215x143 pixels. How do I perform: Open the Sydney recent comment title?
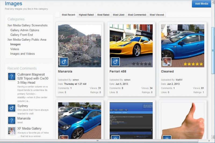coord(23,106)
